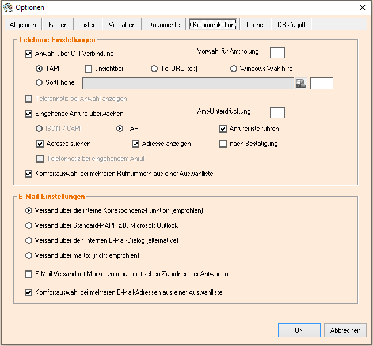This screenshot has height=346, width=373.
Task: Enable E-Mail-Versand mit Marker checkbox
Action: coord(29,274)
